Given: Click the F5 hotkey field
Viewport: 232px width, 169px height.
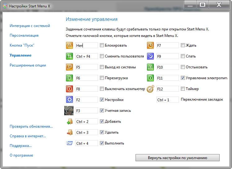Looking at the screenshot, I should [87, 67].
